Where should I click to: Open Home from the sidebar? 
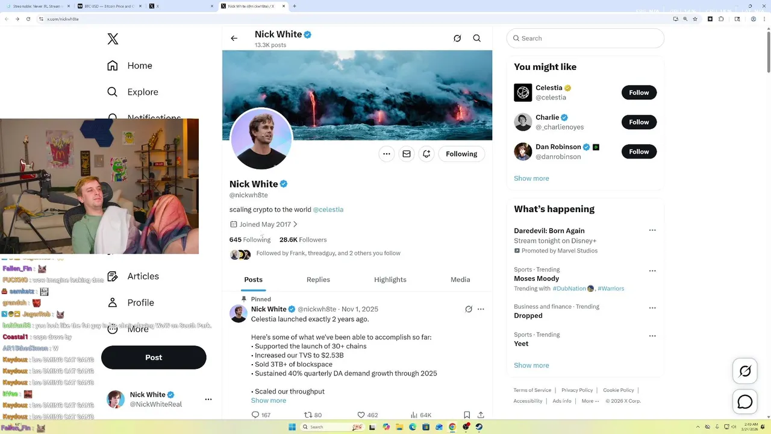tap(130, 66)
